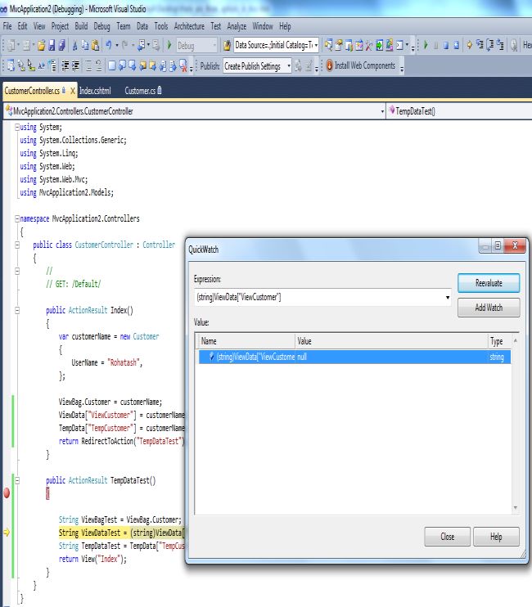Click the Solution Explorer toolbar icon
Screen dimensions: 532x607
tap(328, 45)
